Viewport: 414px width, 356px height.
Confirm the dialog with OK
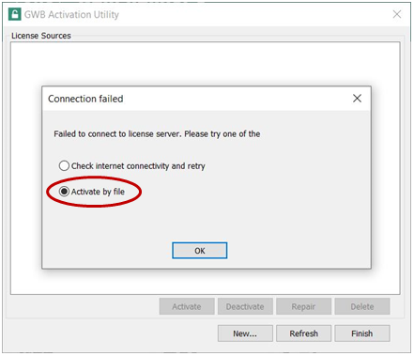pyautogui.click(x=200, y=251)
